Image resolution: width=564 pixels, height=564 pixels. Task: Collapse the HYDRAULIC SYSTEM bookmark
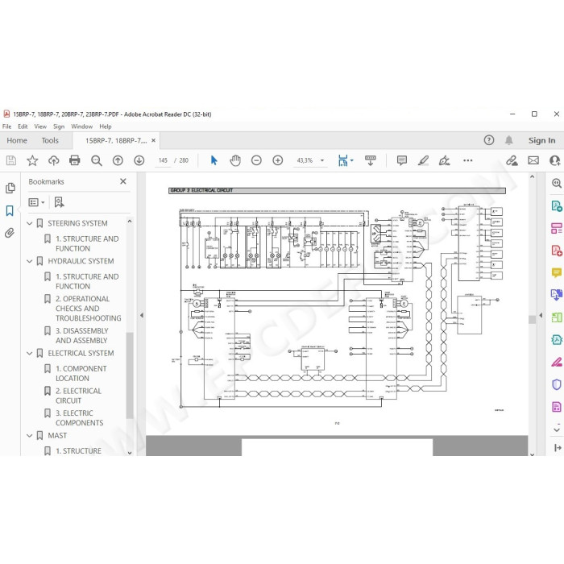click(30, 261)
